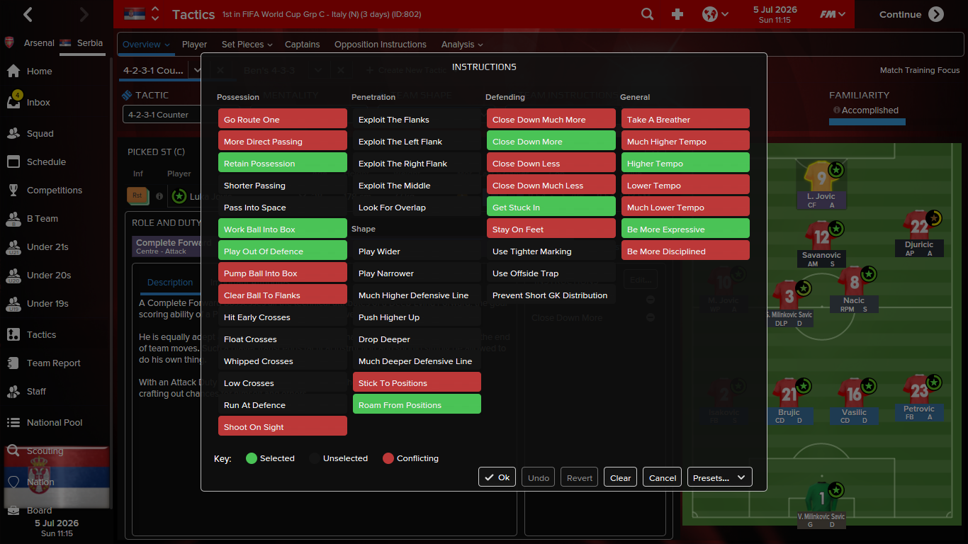Click the Cancel button
Viewport: 968px width, 544px height.
pos(663,477)
